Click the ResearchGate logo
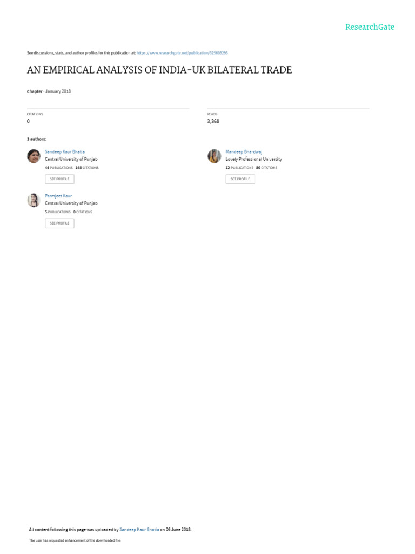The image size is (415, 554). (x=370, y=27)
